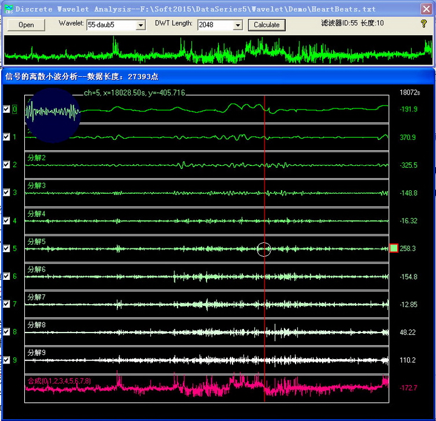Hide channel 7 using its checkbox

click(x=7, y=304)
